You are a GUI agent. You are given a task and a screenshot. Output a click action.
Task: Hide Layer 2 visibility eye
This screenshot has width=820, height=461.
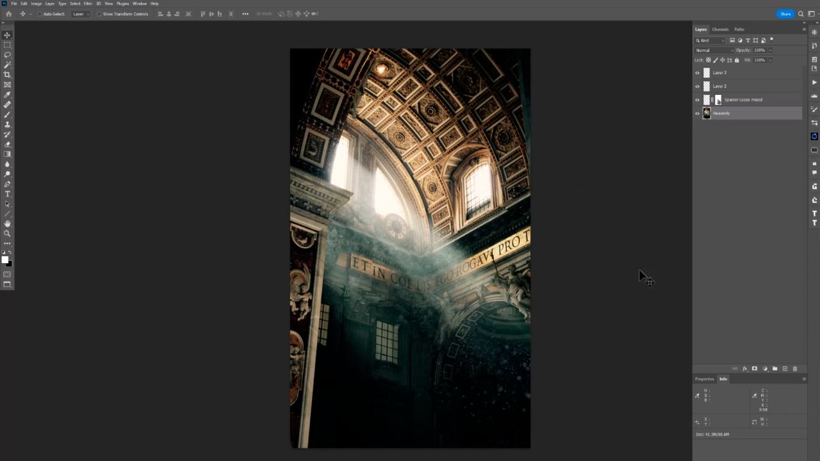coord(698,86)
